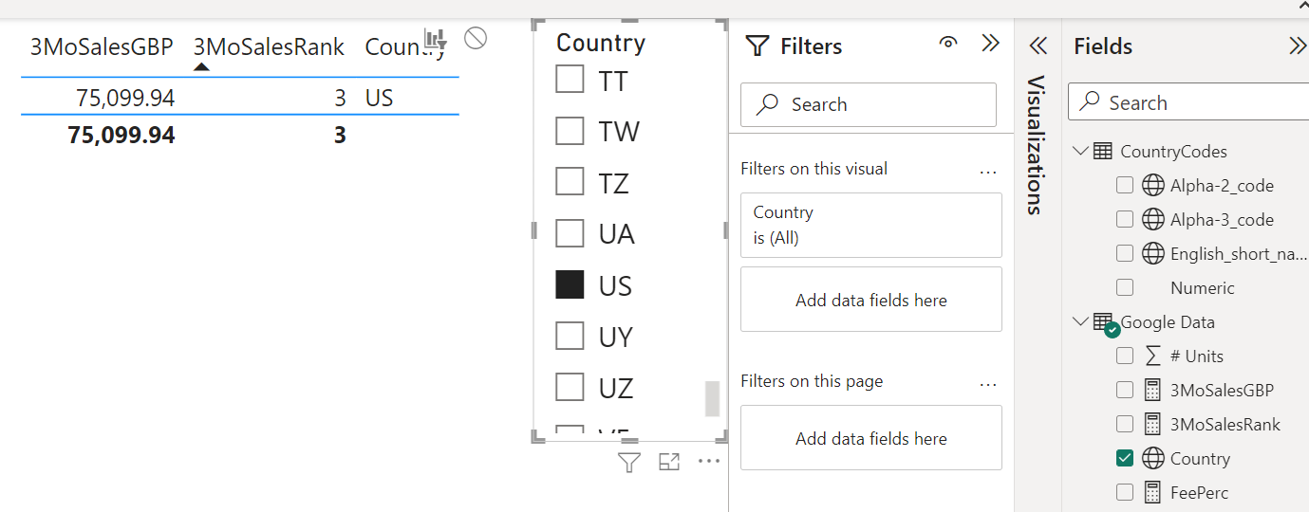Check the 3MoSalesRank field checkbox
1309x512 pixels.
coord(1125,424)
